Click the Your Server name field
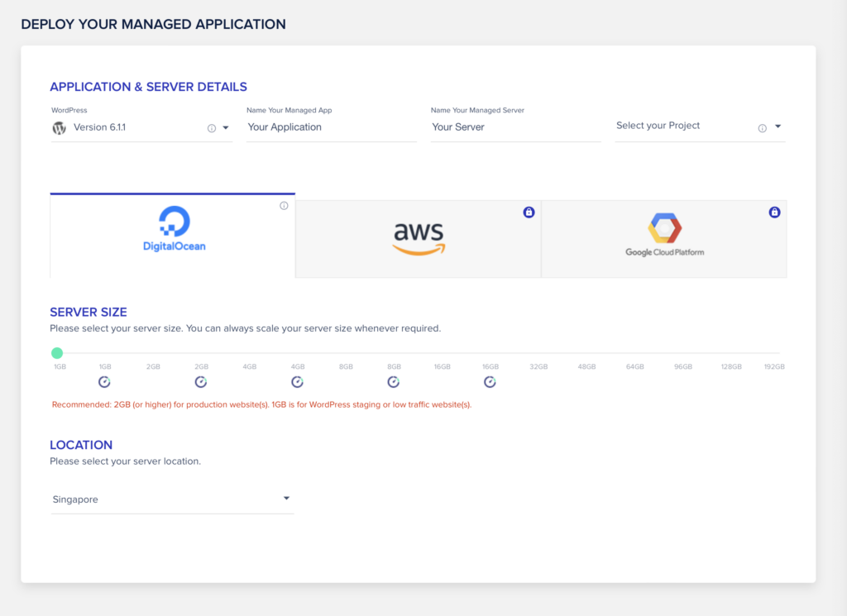 [515, 127]
